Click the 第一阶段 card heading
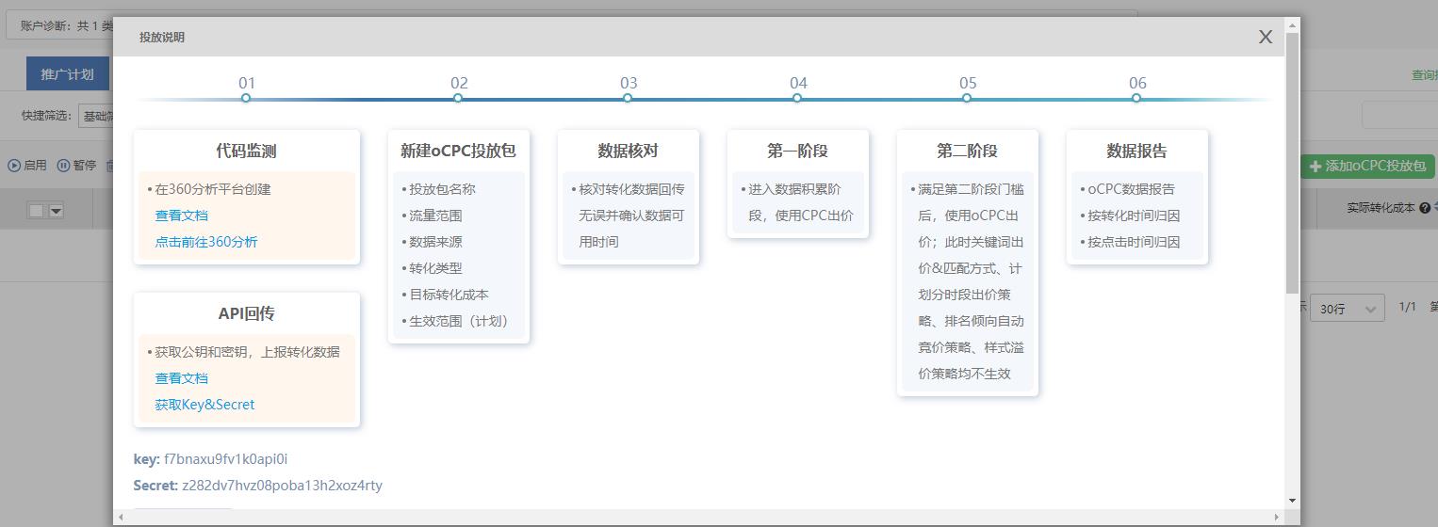 [x=797, y=151]
